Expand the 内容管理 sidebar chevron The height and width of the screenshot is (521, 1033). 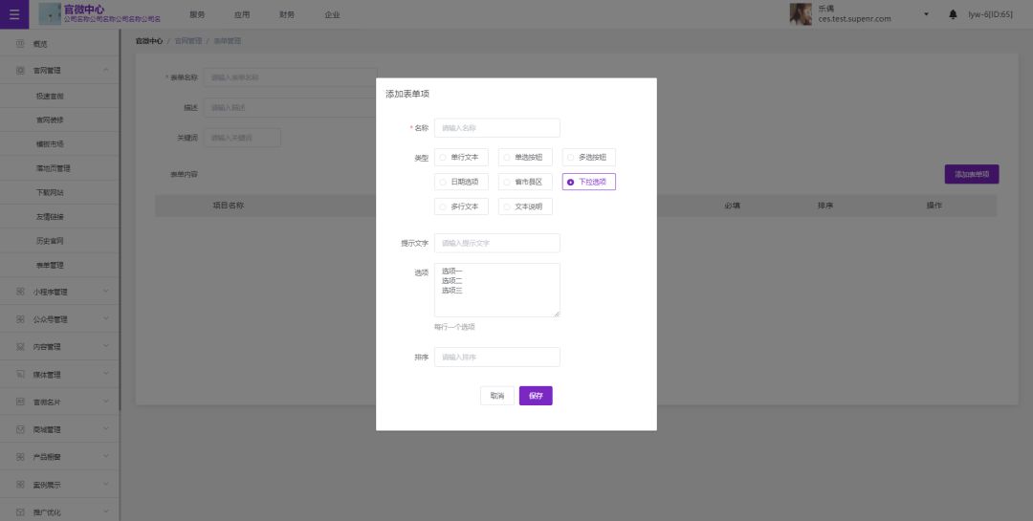pyautogui.click(x=106, y=347)
